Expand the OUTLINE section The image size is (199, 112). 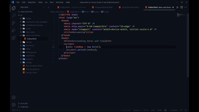coord(19,104)
